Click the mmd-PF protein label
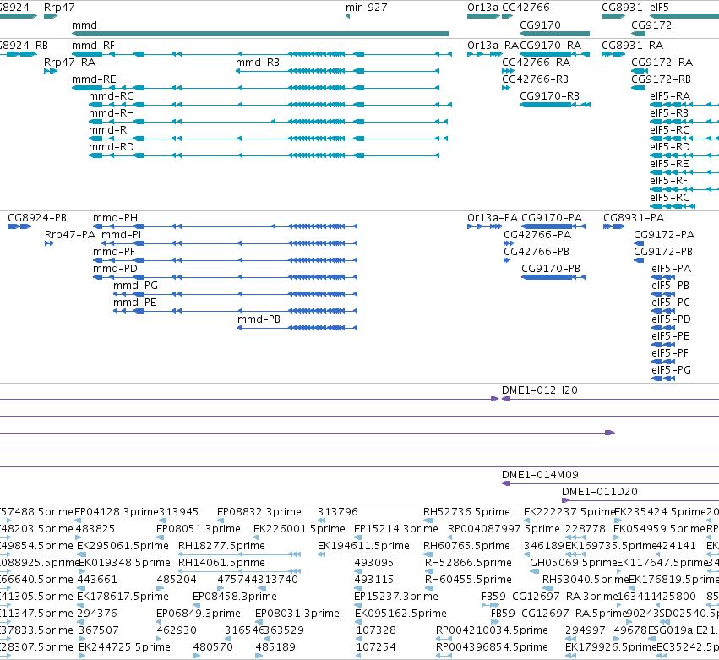This screenshot has width=719, height=660. (x=114, y=252)
